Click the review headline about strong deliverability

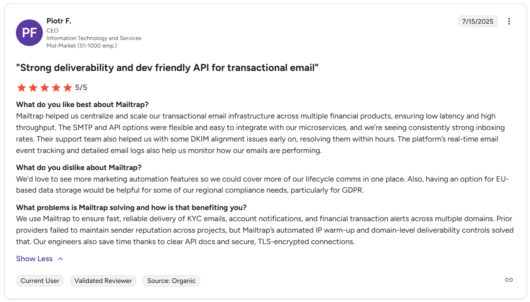click(167, 67)
